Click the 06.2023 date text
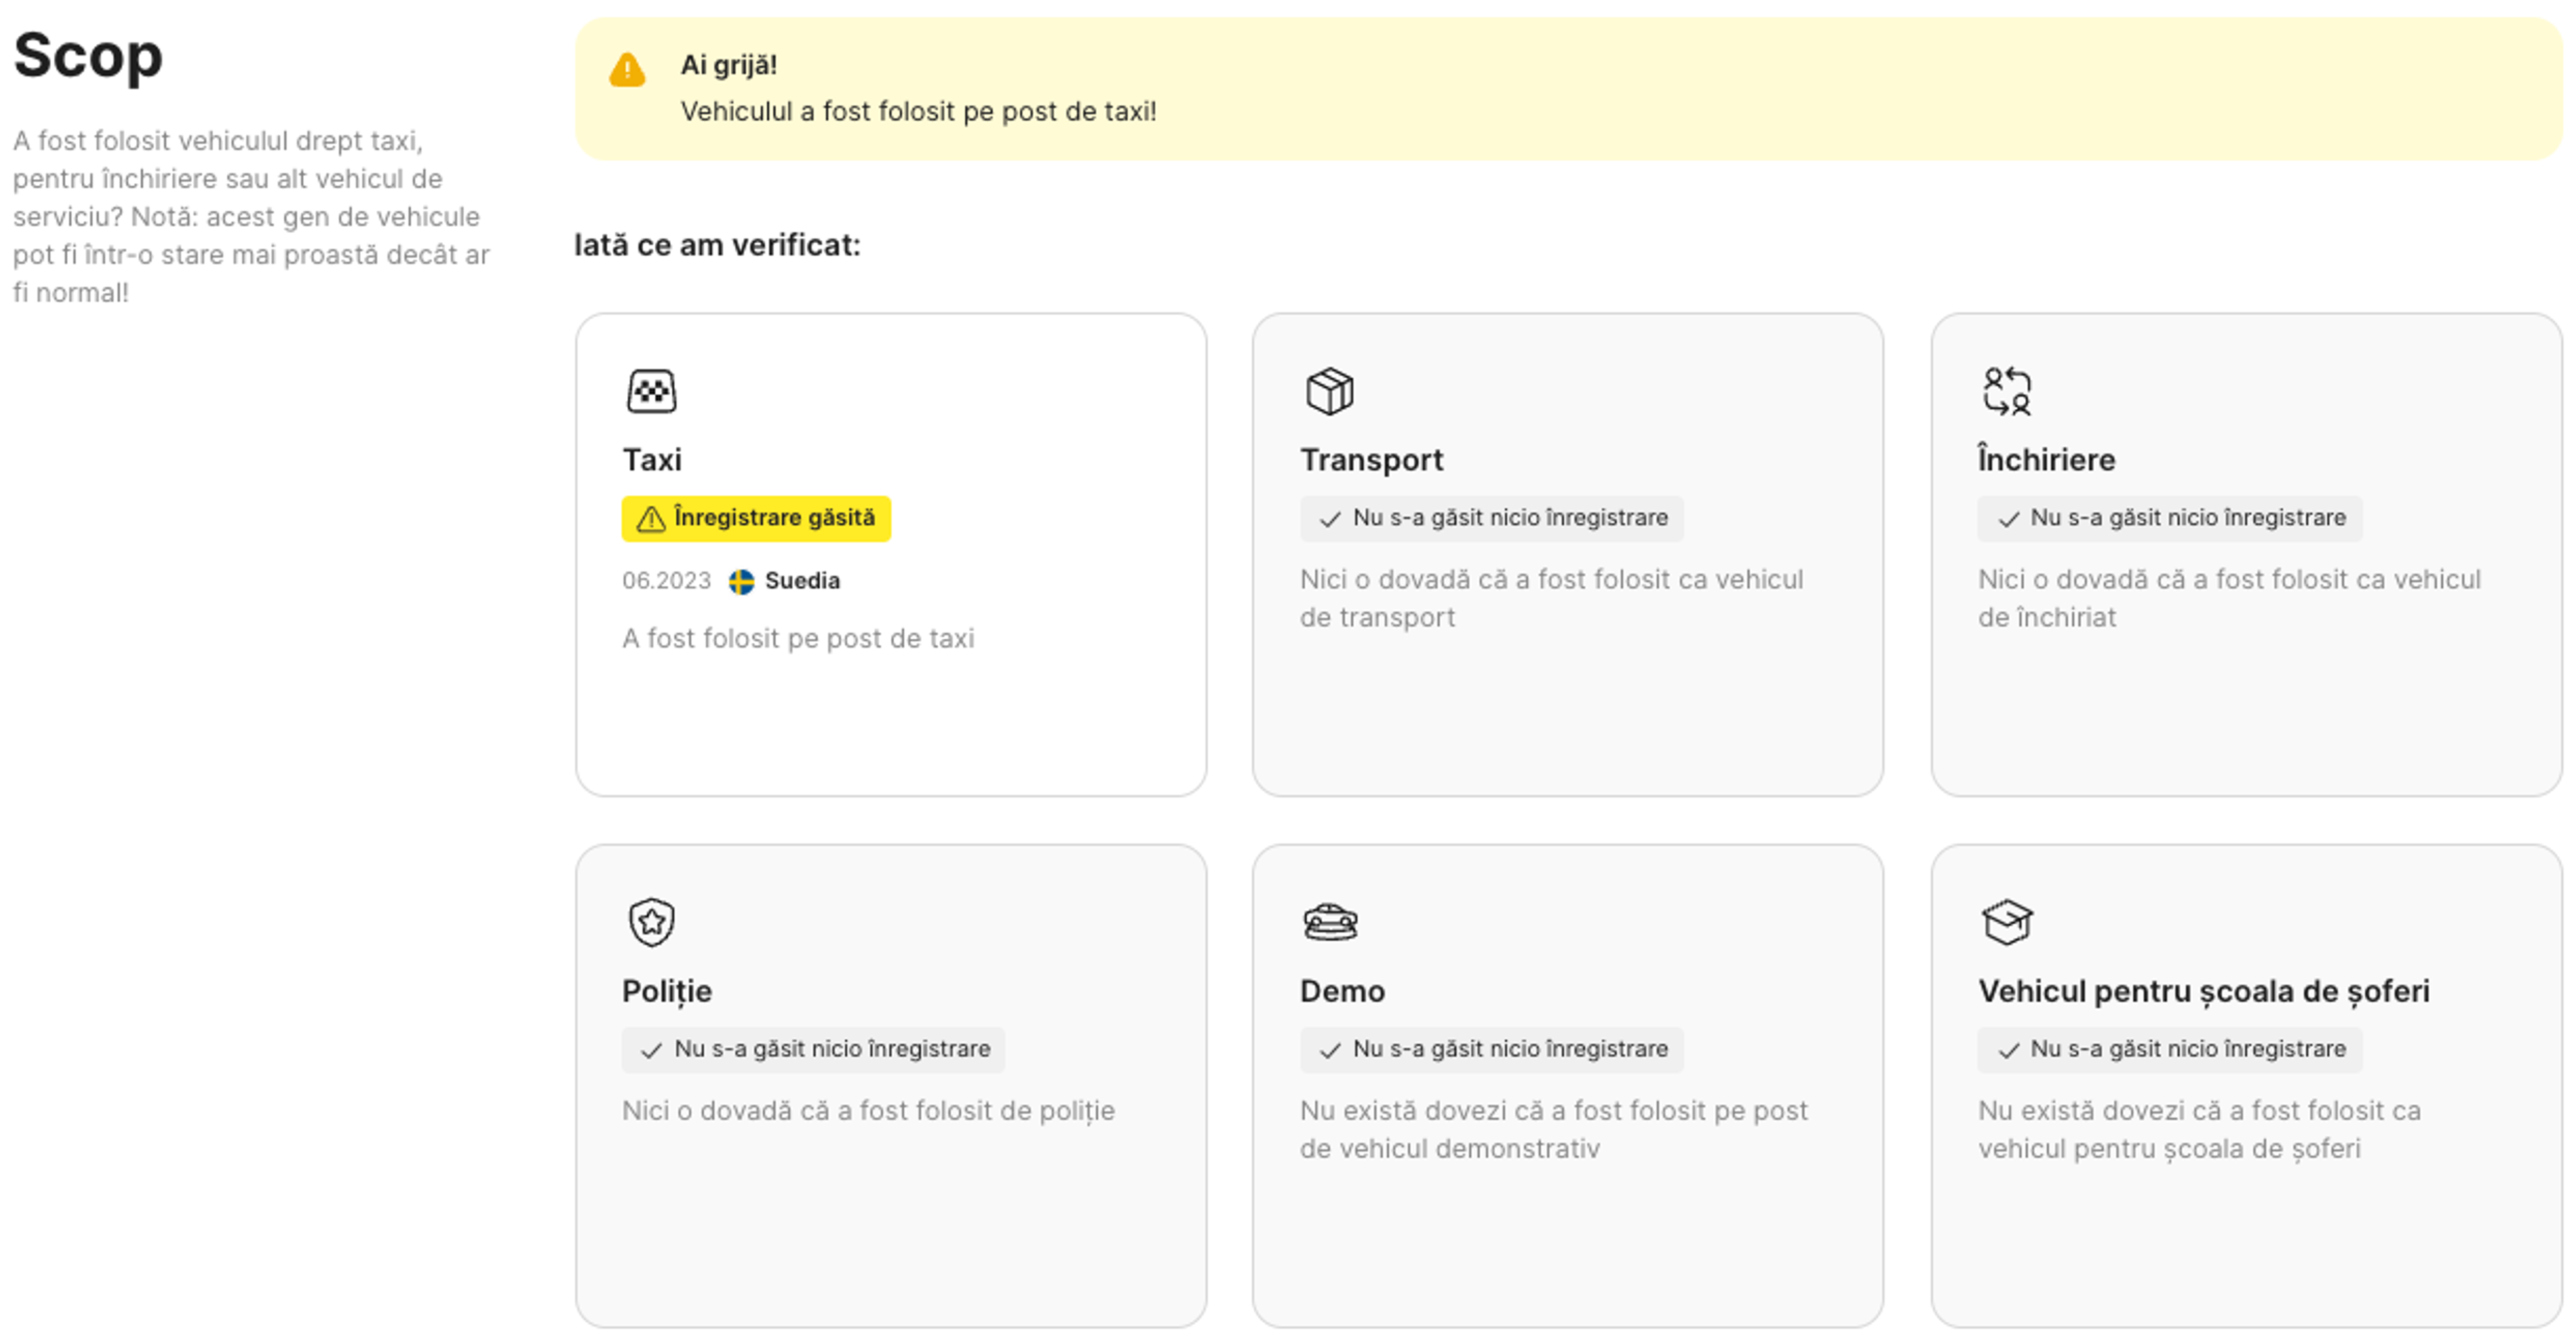The height and width of the screenshot is (1343, 2576). coord(666,581)
